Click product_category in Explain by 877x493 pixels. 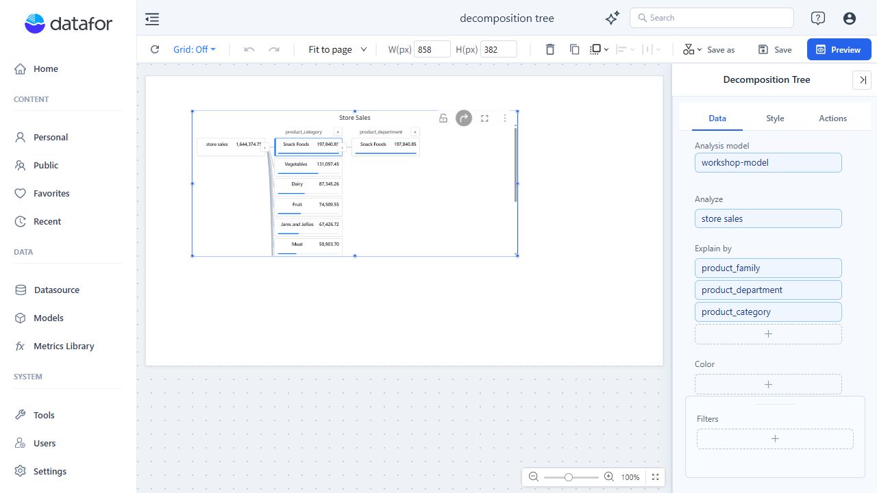768,312
